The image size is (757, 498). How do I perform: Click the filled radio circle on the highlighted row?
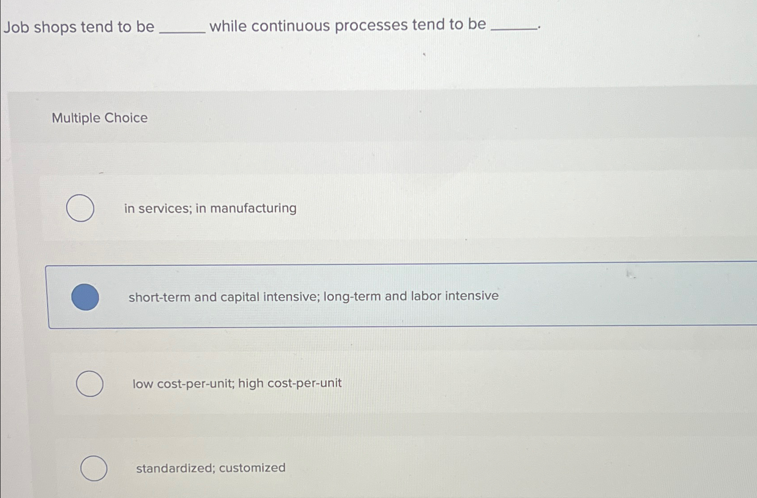(x=85, y=296)
